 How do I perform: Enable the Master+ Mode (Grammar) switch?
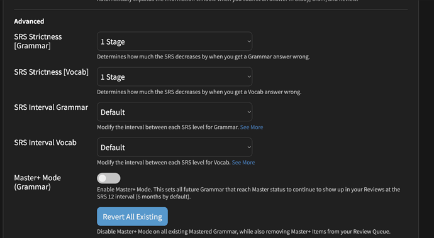pos(108,178)
